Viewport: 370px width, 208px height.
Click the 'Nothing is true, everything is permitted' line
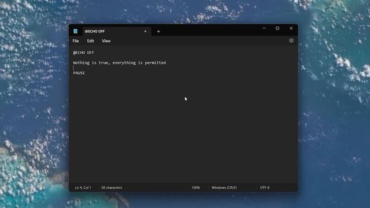[x=120, y=63]
